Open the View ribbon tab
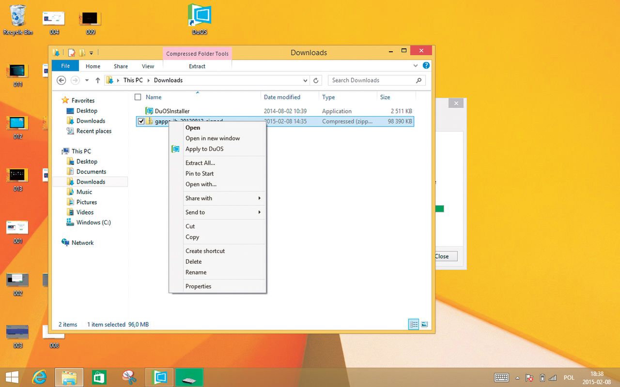 tap(148, 66)
